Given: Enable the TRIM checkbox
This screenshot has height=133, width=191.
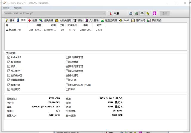Looking at the screenshot, I should tap(67, 89).
